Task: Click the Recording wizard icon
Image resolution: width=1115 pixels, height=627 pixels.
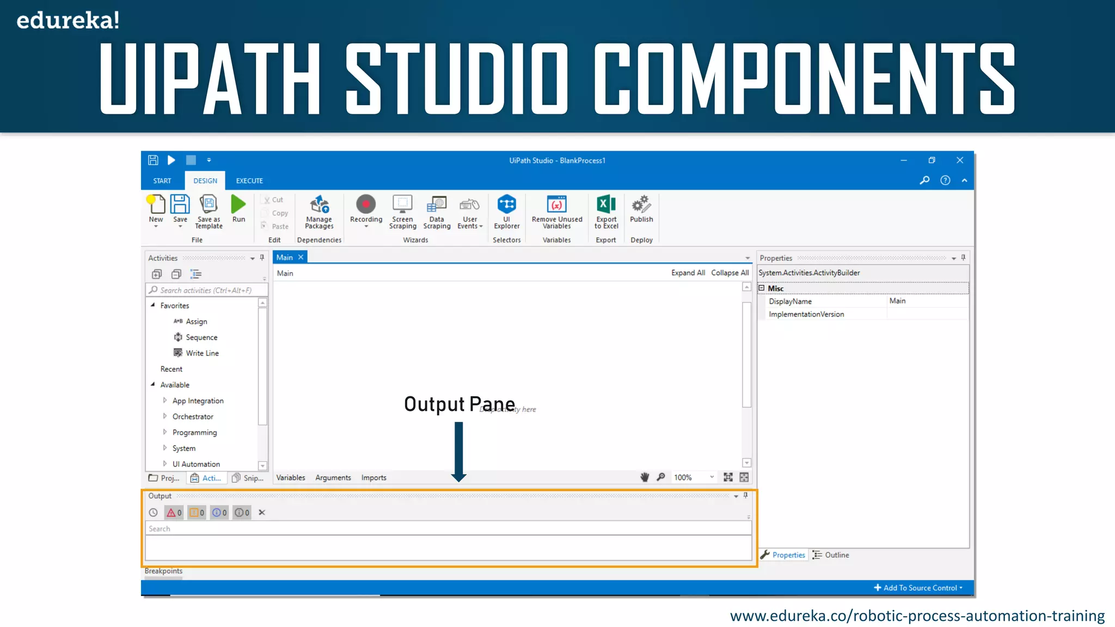Action: coord(366,205)
